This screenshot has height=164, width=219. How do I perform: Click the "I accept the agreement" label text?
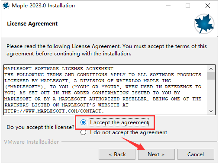(x=119, y=122)
